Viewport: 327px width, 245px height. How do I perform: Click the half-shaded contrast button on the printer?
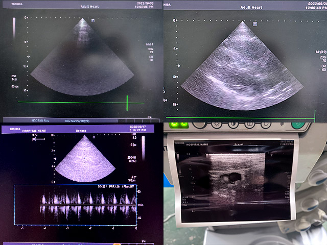pyautogui.click(x=233, y=125)
